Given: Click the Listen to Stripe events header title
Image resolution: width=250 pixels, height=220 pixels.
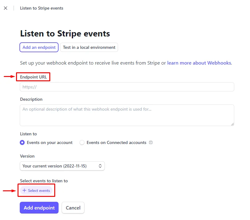Looking at the screenshot, I should (x=42, y=8).
